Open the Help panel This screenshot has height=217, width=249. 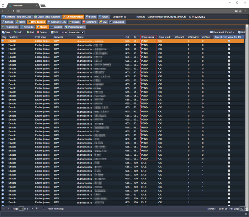[242, 32]
